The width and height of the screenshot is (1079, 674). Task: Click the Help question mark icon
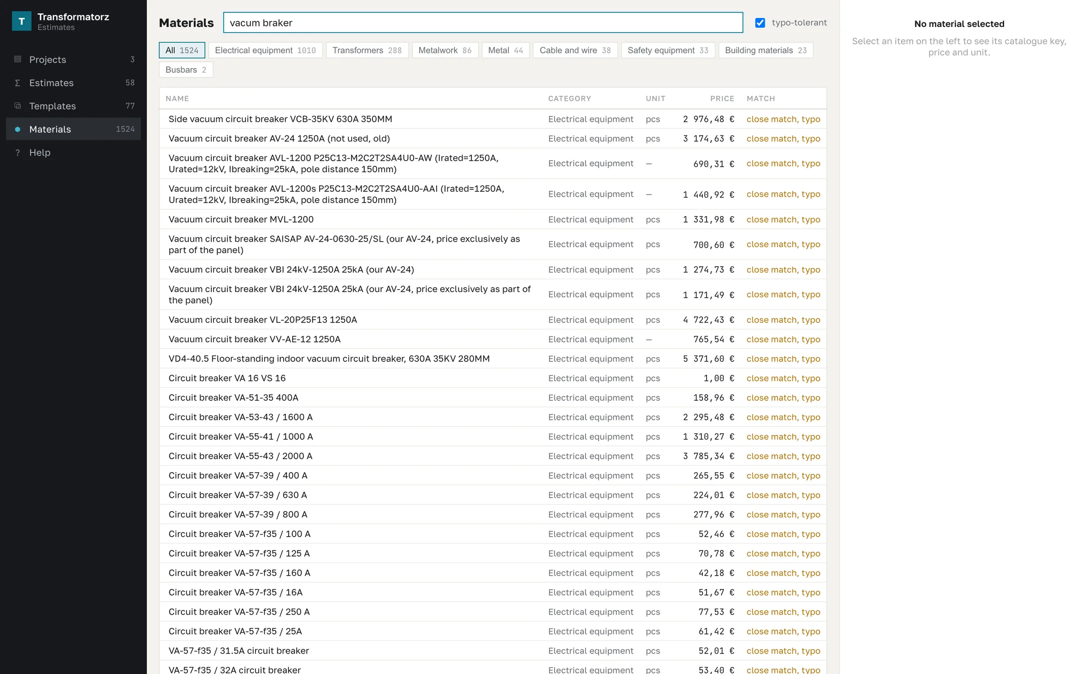pyautogui.click(x=17, y=153)
